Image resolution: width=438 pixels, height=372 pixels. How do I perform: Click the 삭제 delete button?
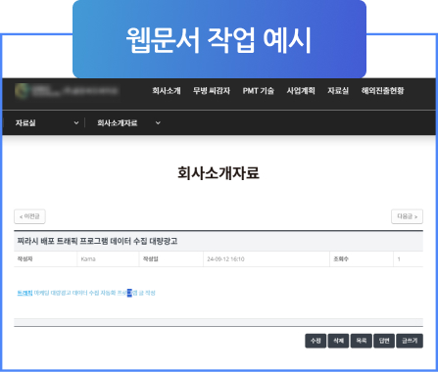338,341
